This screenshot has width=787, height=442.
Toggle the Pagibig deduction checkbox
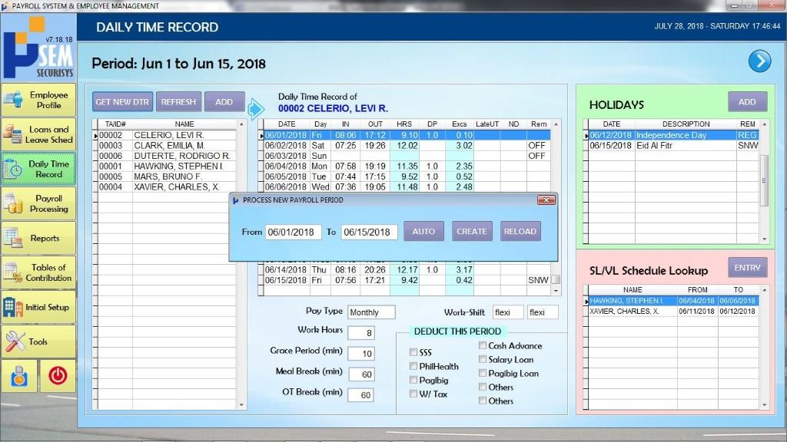[413, 380]
